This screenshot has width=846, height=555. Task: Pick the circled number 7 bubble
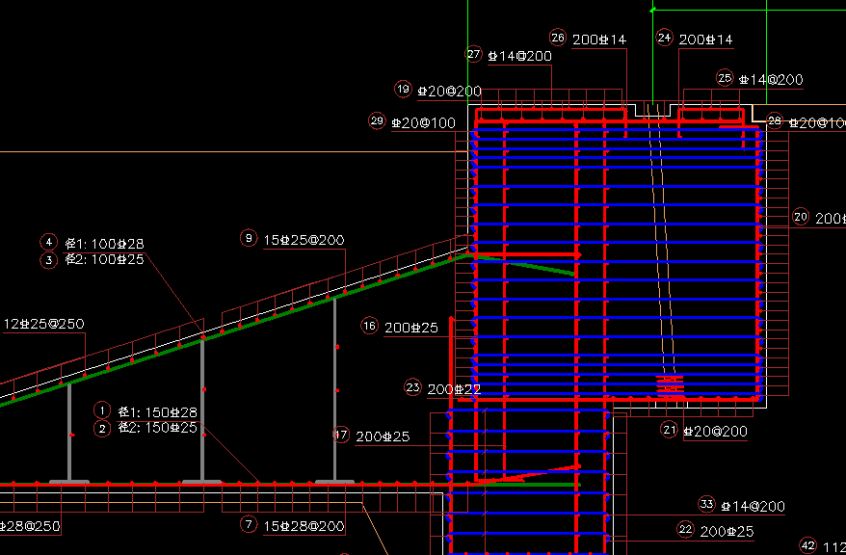249,524
